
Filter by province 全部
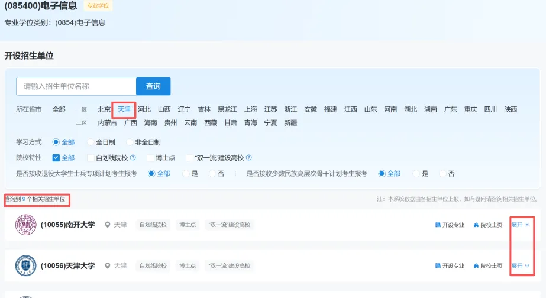[x=59, y=109]
